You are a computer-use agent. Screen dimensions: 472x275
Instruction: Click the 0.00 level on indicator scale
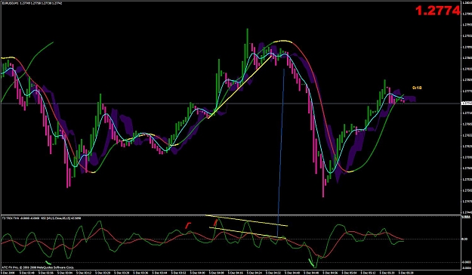pyautogui.click(x=465, y=239)
